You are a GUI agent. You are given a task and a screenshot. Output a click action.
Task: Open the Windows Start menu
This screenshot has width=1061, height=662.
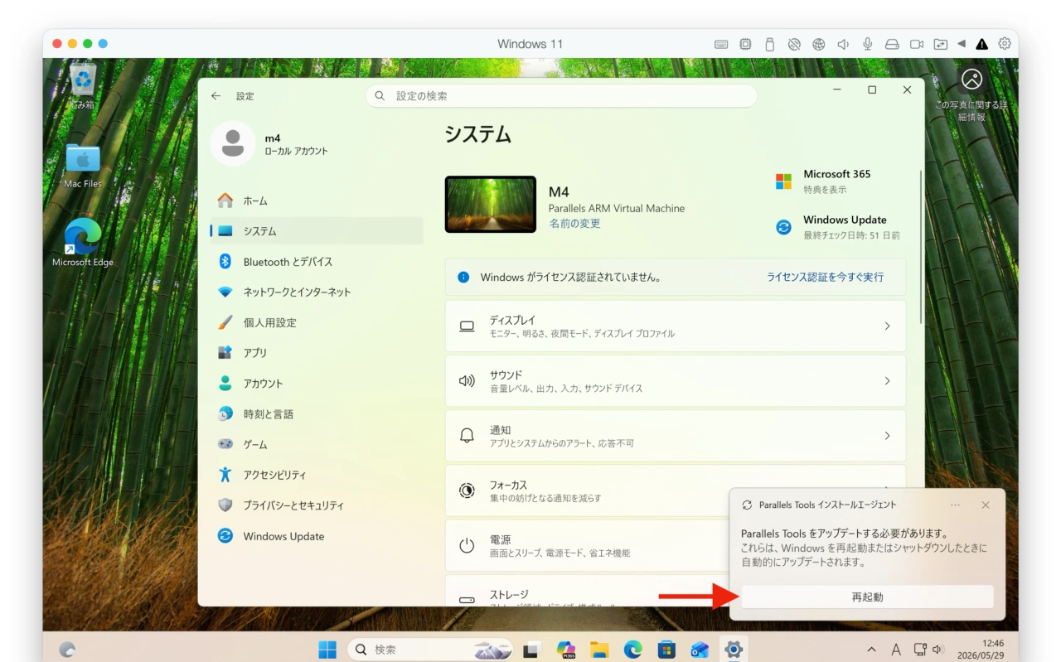tap(328, 650)
